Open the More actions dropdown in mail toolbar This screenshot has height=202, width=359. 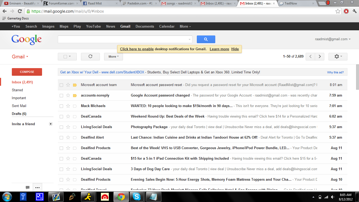pos(114,57)
